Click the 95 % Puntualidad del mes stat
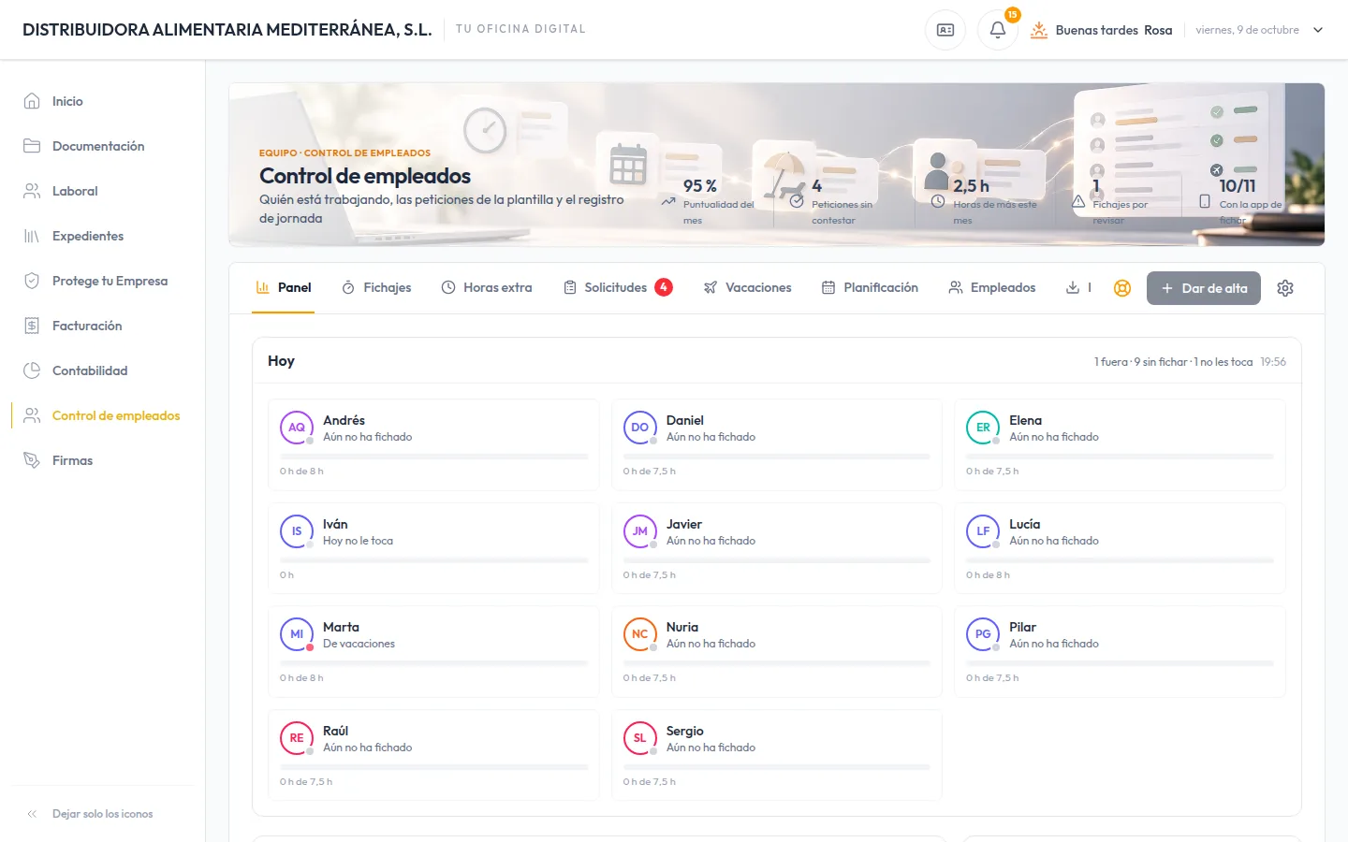1348x842 pixels. [709, 200]
